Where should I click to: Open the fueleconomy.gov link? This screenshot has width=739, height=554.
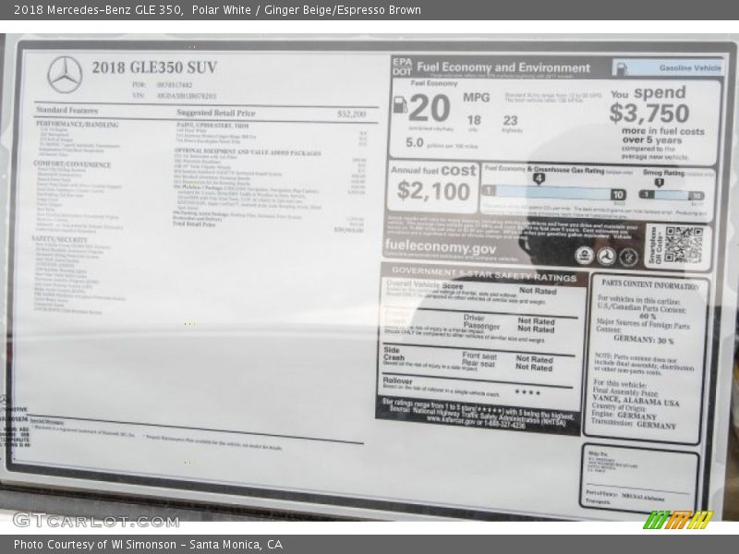441,247
